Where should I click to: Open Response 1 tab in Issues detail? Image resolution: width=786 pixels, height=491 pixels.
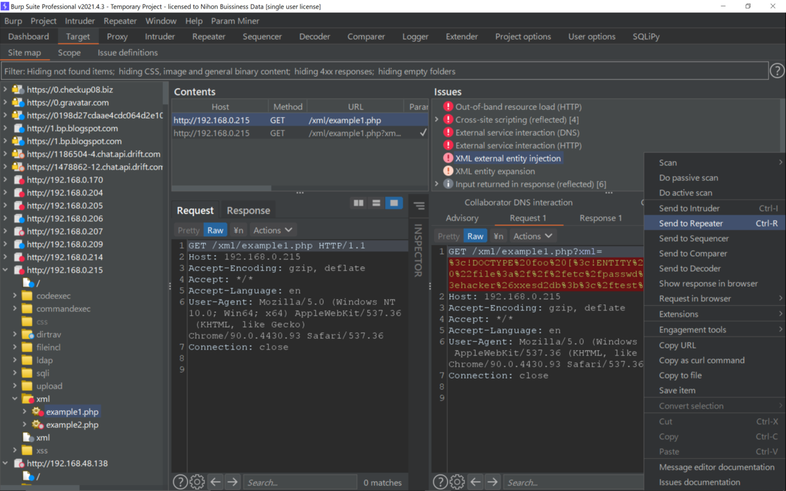pyautogui.click(x=601, y=218)
